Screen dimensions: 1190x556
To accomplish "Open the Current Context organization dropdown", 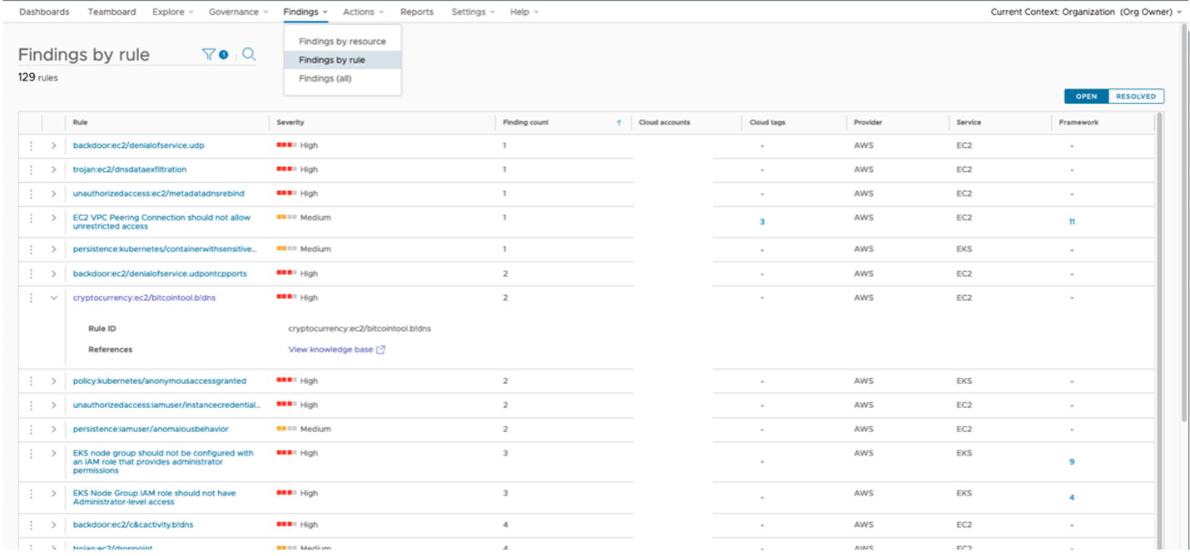I will point(1086,12).
